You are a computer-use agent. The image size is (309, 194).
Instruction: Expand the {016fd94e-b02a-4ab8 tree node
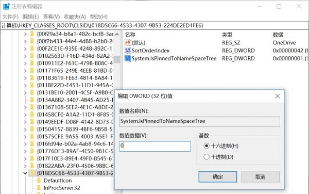[25, 144]
